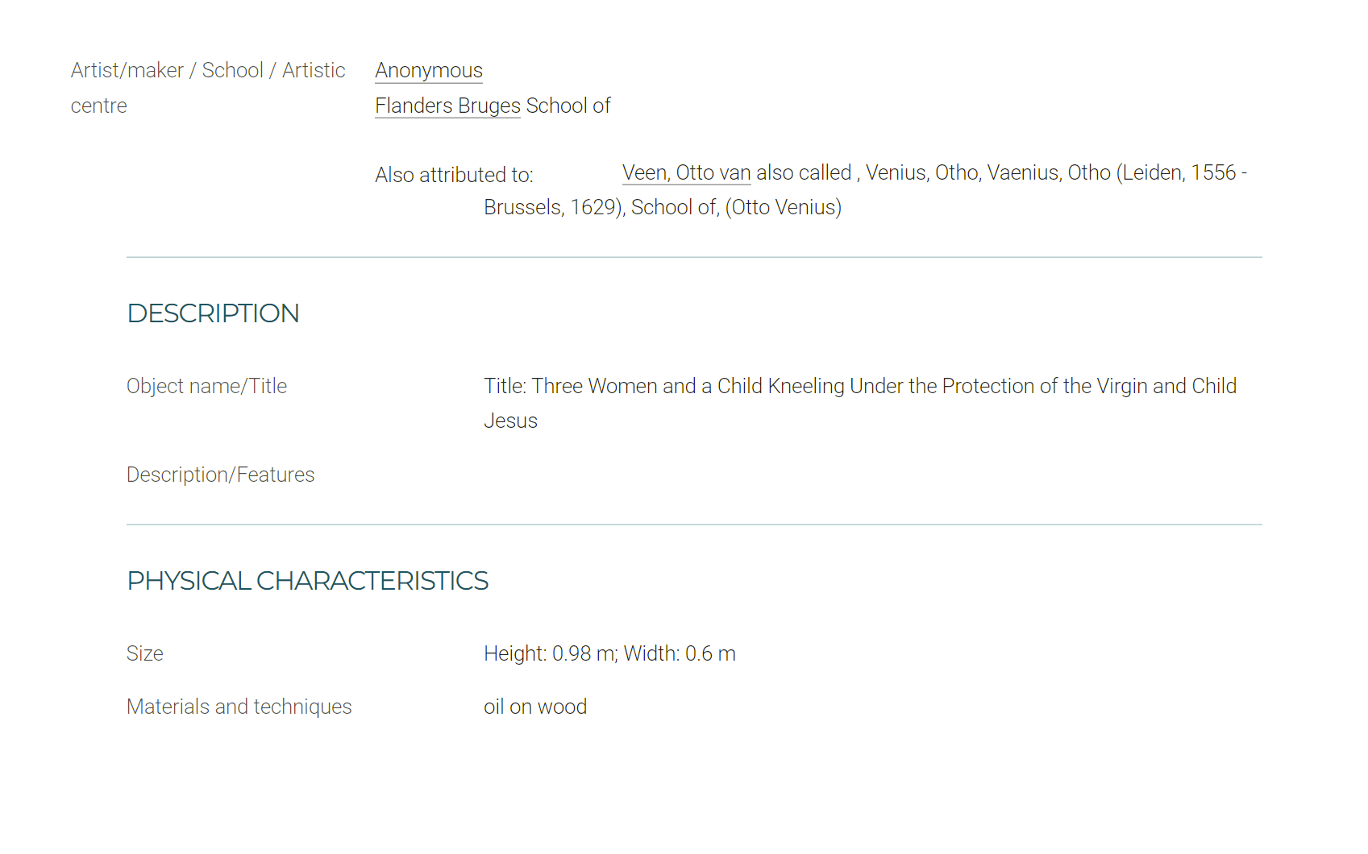This screenshot has height=854, width=1368.
Task: Click the Also attributed to label
Action: (454, 176)
